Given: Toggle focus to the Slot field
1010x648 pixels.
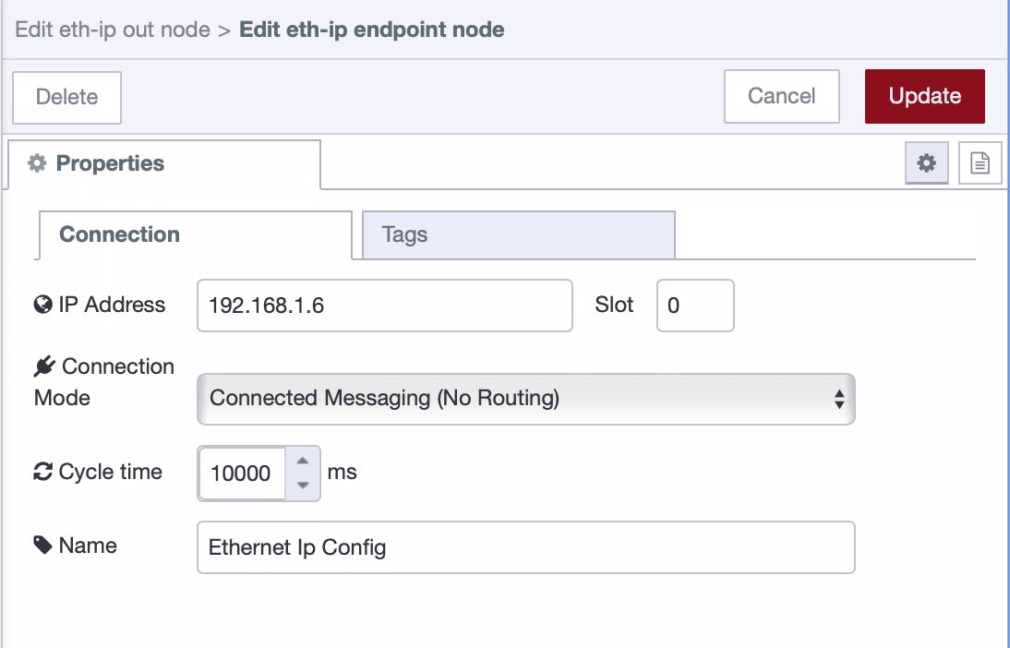Looking at the screenshot, I should (x=695, y=305).
